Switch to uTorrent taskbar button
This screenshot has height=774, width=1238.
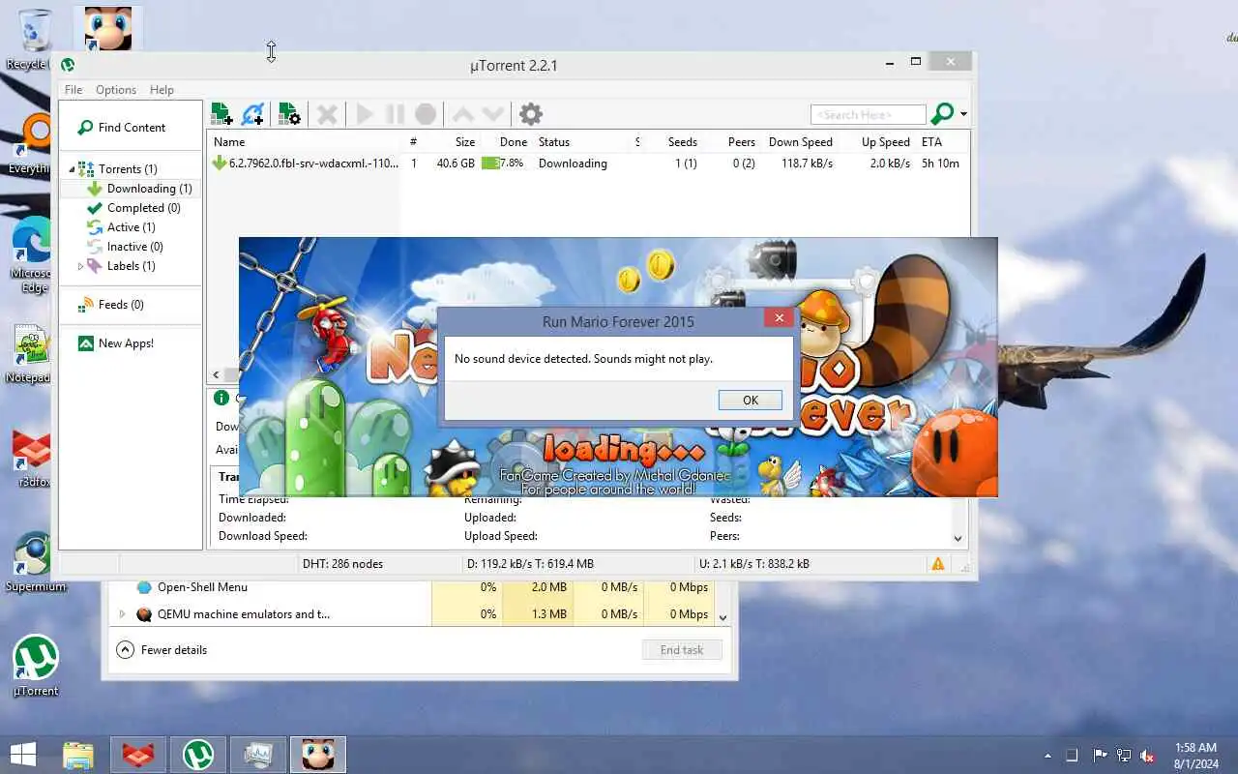pos(198,755)
